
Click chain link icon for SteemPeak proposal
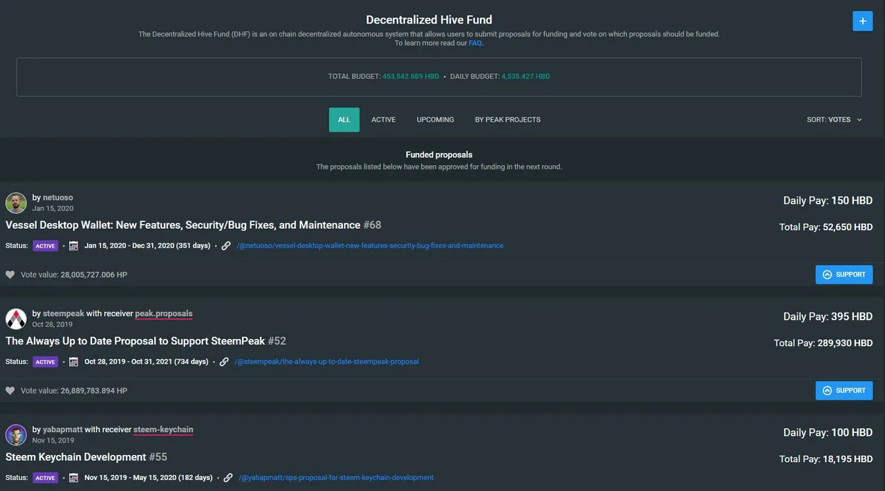224,362
